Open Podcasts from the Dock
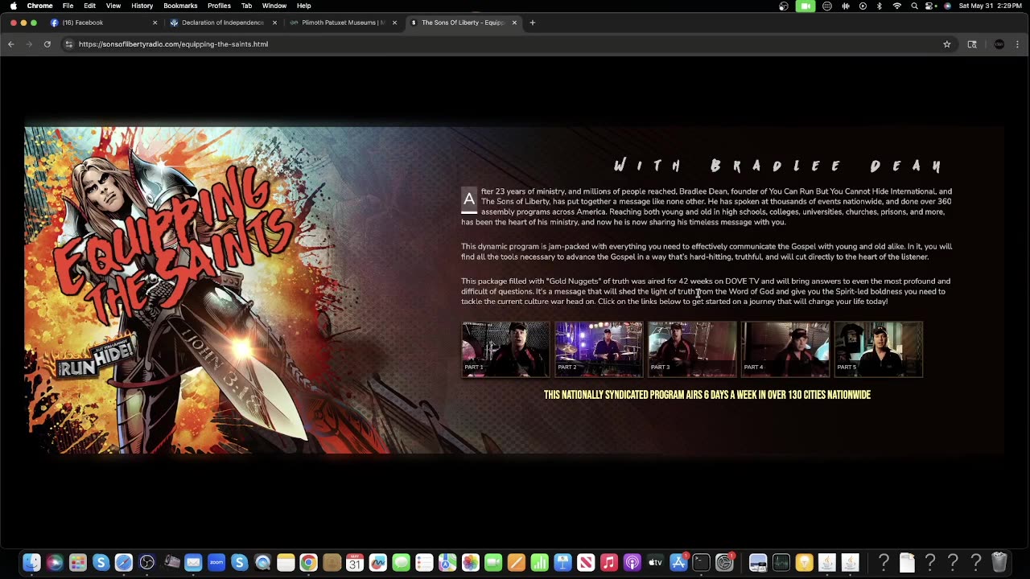The height and width of the screenshot is (579, 1030). [632, 563]
